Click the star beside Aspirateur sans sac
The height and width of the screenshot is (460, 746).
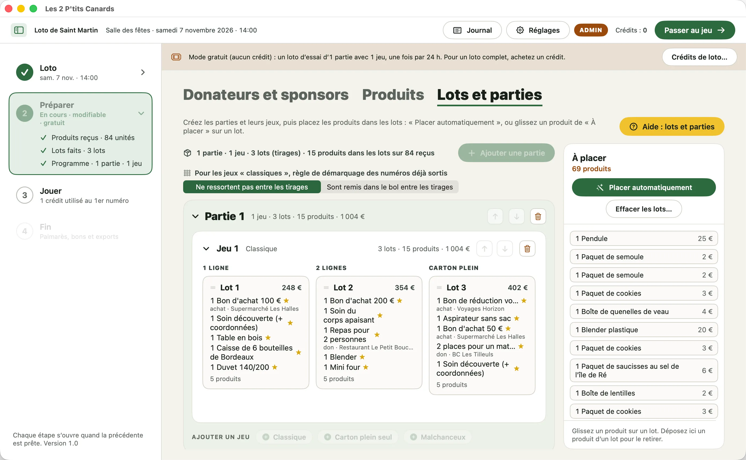pyautogui.click(x=516, y=318)
